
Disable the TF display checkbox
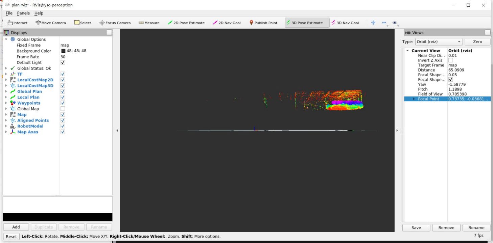[63, 74]
